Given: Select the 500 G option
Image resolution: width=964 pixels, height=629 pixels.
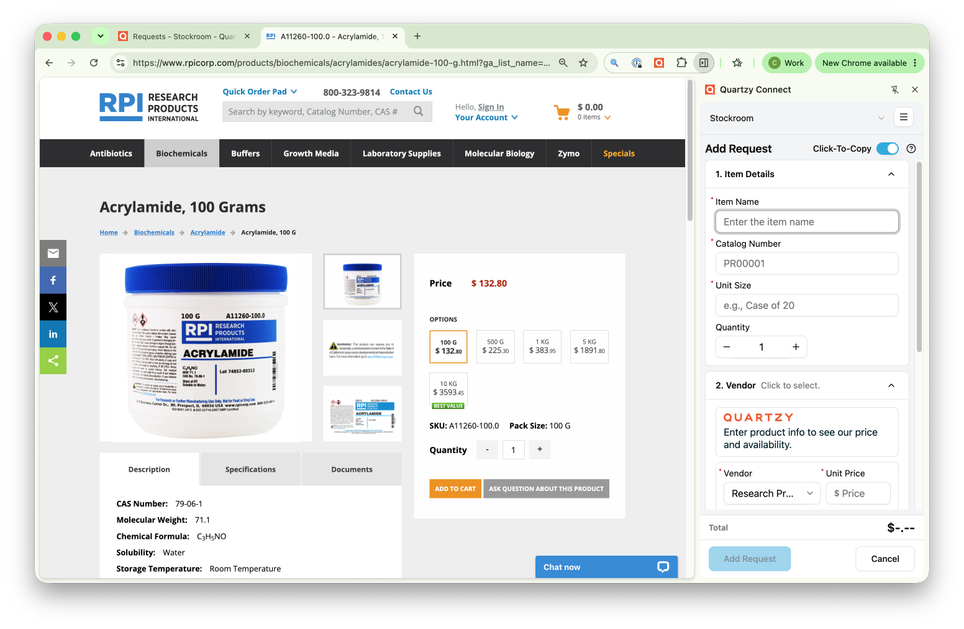Looking at the screenshot, I should coord(495,347).
